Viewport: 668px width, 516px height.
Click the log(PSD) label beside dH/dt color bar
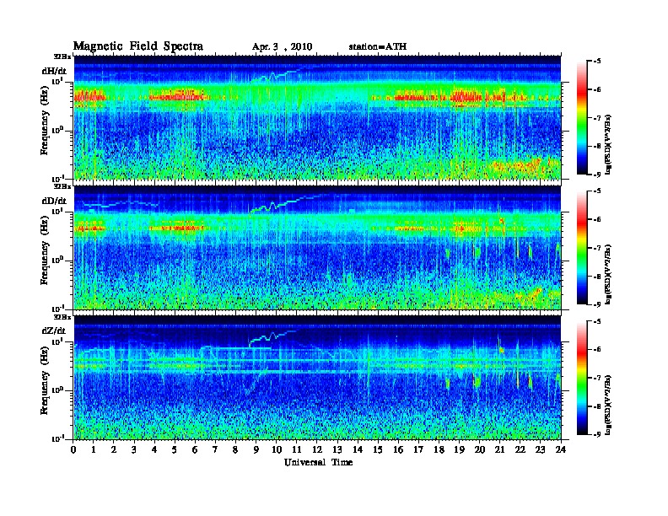tap(609, 145)
